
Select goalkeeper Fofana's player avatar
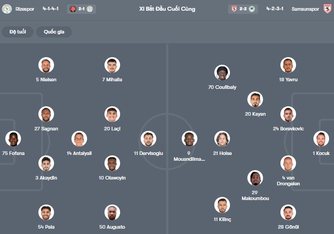pos(13,139)
